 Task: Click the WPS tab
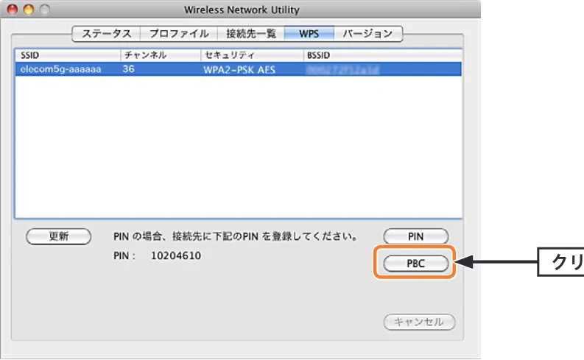point(309,34)
